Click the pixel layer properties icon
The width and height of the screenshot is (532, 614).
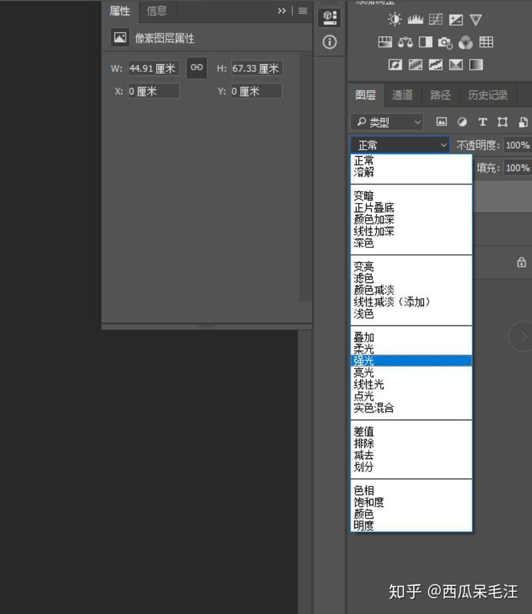point(119,38)
